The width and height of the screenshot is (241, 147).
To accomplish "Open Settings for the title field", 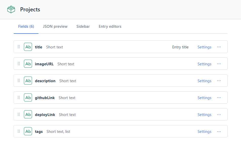I will coord(204,47).
